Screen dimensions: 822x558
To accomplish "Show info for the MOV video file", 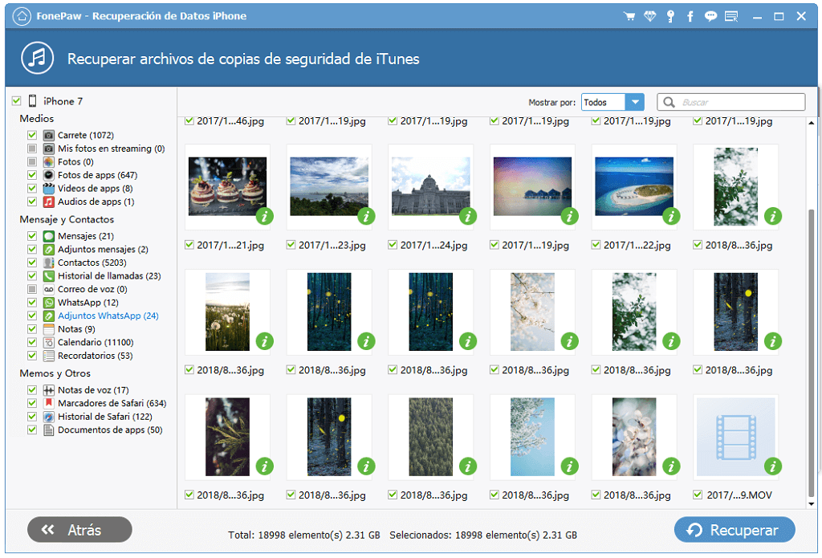I will click(x=773, y=466).
